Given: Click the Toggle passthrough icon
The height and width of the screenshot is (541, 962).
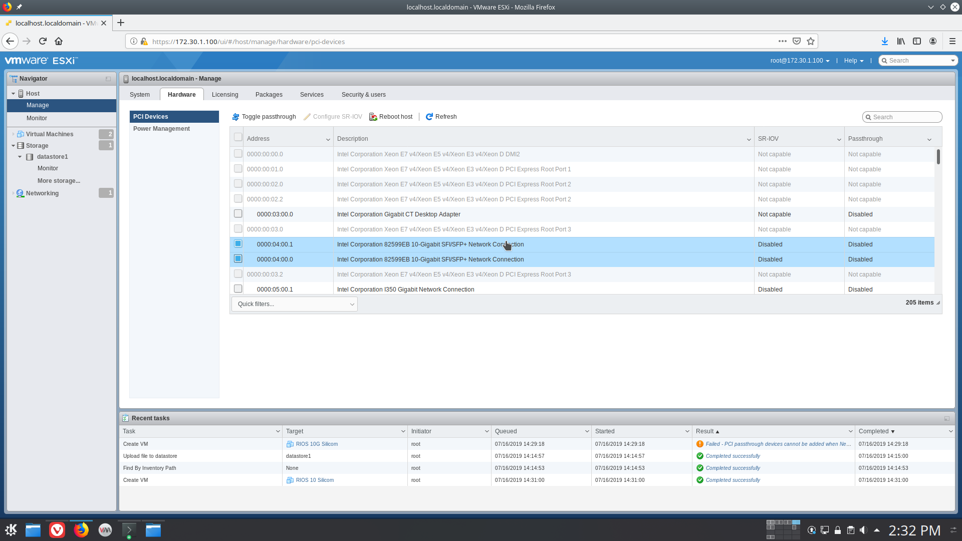Looking at the screenshot, I should pos(235,117).
